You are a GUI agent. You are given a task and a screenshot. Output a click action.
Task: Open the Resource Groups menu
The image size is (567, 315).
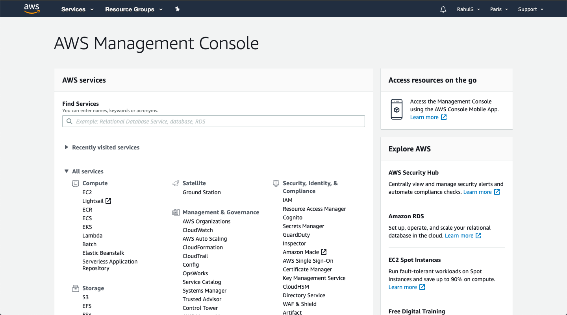(133, 9)
